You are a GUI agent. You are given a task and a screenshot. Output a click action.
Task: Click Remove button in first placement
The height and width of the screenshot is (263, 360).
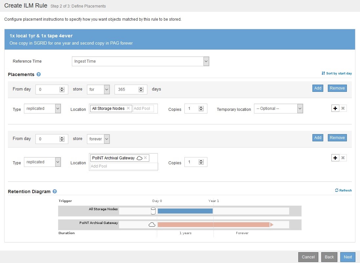click(337, 88)
